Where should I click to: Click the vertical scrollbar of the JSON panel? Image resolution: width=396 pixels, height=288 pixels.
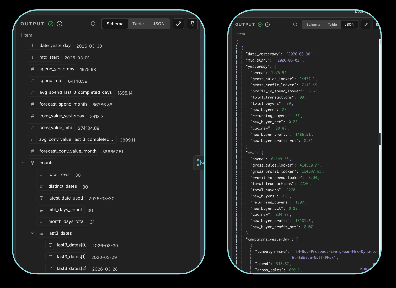point(379,139)
